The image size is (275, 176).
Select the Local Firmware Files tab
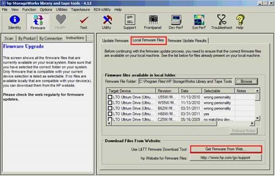click(148, 40)
